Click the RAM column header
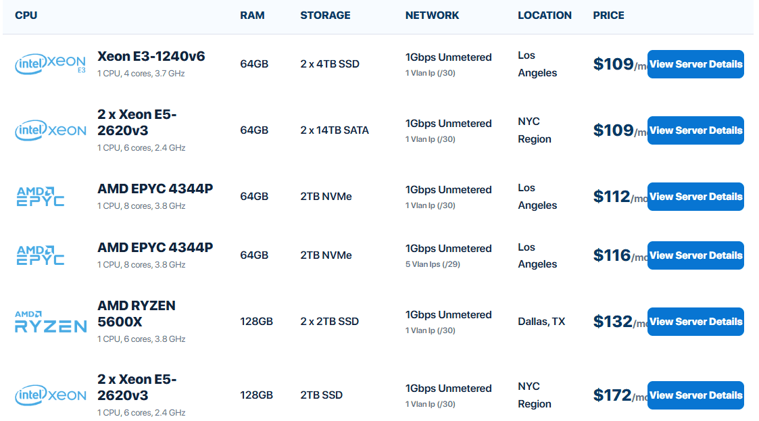 point(252,16)
